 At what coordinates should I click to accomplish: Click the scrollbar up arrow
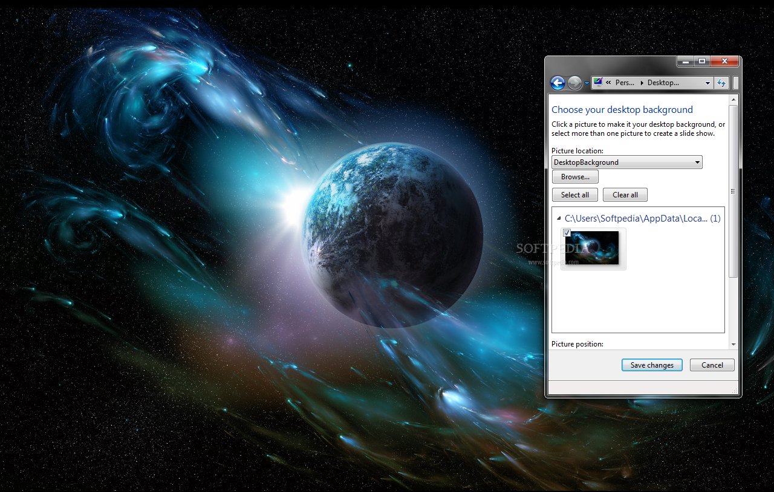click(x=733, y=100)
